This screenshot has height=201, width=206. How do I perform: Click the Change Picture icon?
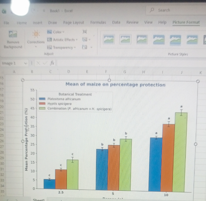[x=84, y=40]
